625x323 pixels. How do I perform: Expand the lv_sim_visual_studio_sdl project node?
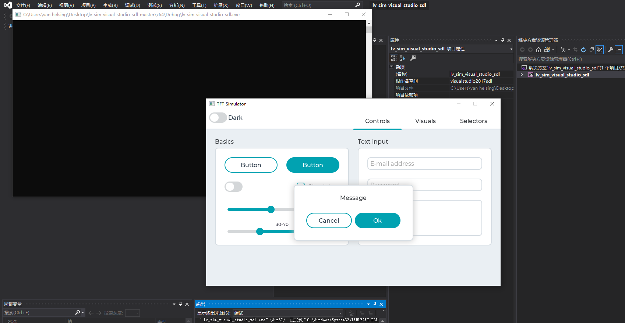[x=522, y=75]
